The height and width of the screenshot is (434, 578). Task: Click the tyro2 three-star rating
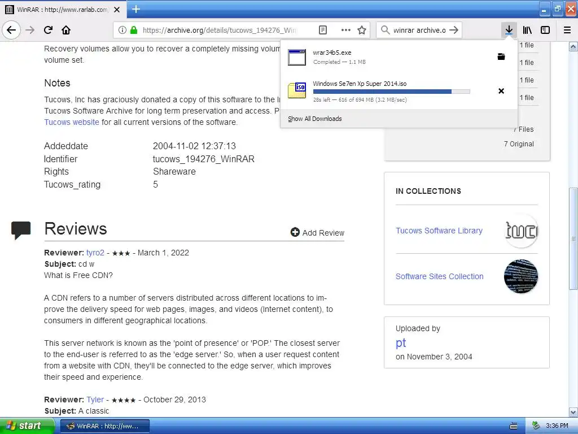coord(121,253)
